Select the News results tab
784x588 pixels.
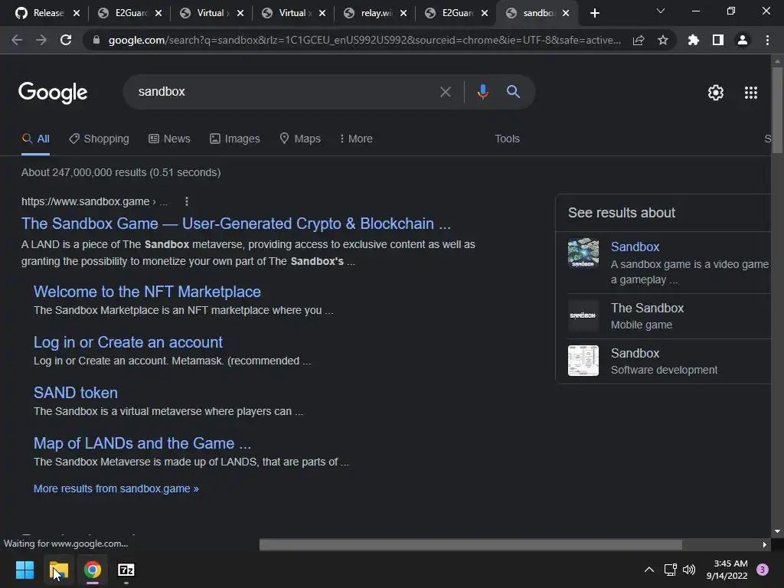(x=169, y=139)
